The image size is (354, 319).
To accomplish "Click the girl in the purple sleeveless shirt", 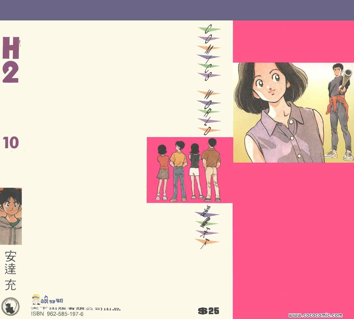I will 276,114.
